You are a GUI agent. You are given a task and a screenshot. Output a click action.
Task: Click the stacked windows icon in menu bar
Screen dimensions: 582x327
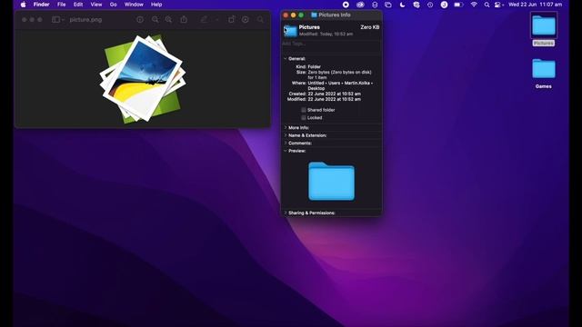click(x=388, y=5)
